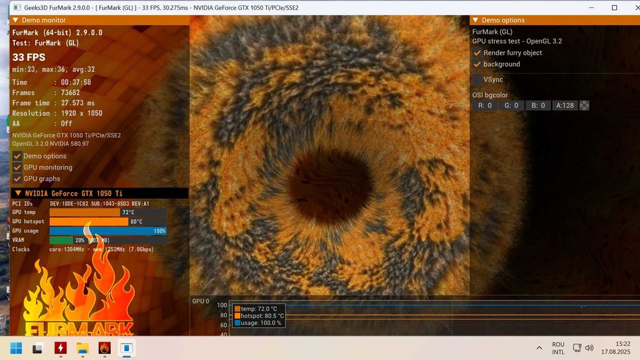Image resolution: width=640 pixels, height=360 pixels.
Task: Select the active blue window taskbar icon
Action: pyautogui.click(x=127, y=348)
